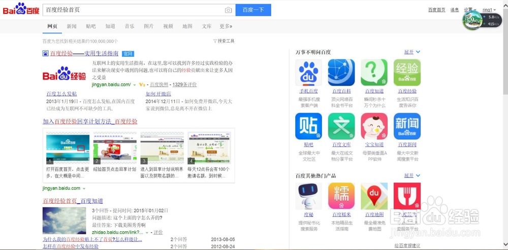508x250 pixels.
Task: Open the 百度百科 app icon
Action: [x=341, y=73]
